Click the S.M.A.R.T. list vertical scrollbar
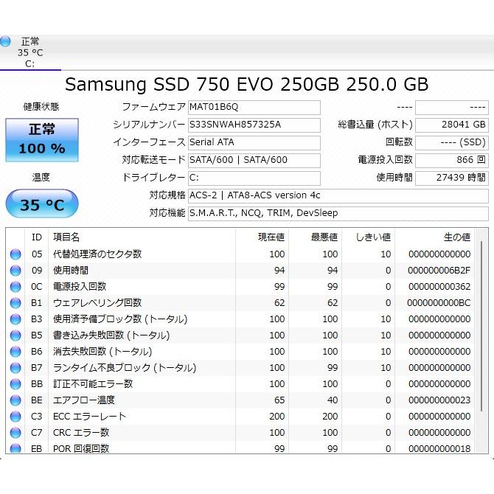 coord(481,326)
